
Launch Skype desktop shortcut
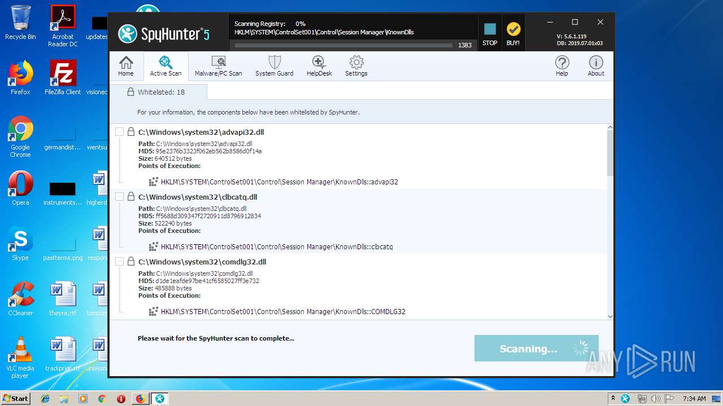tap(20, 244)
